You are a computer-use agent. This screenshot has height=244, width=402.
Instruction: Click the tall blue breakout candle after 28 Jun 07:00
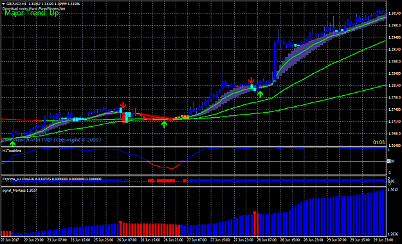275,61
